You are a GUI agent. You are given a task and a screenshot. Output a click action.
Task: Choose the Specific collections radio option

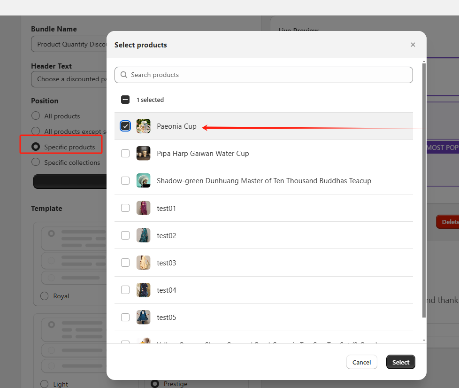pos(36,162)
